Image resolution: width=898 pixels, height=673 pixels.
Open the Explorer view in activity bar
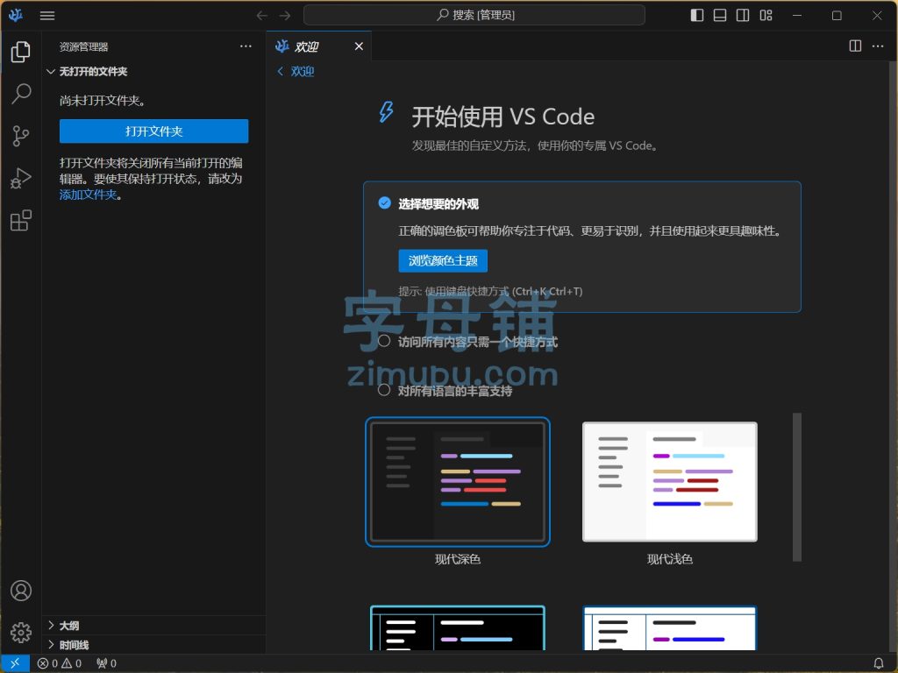tap(21, 52)
